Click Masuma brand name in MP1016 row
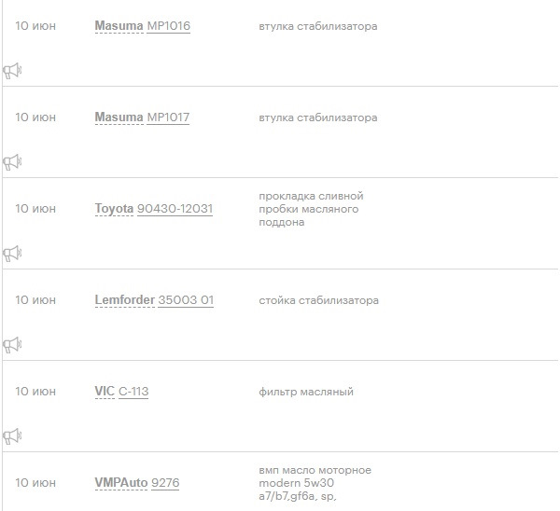 click(119, 26)
